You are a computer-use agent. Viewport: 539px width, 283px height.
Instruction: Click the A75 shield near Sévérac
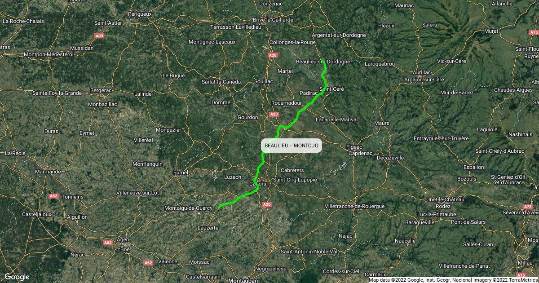click(x=528, y=206)
